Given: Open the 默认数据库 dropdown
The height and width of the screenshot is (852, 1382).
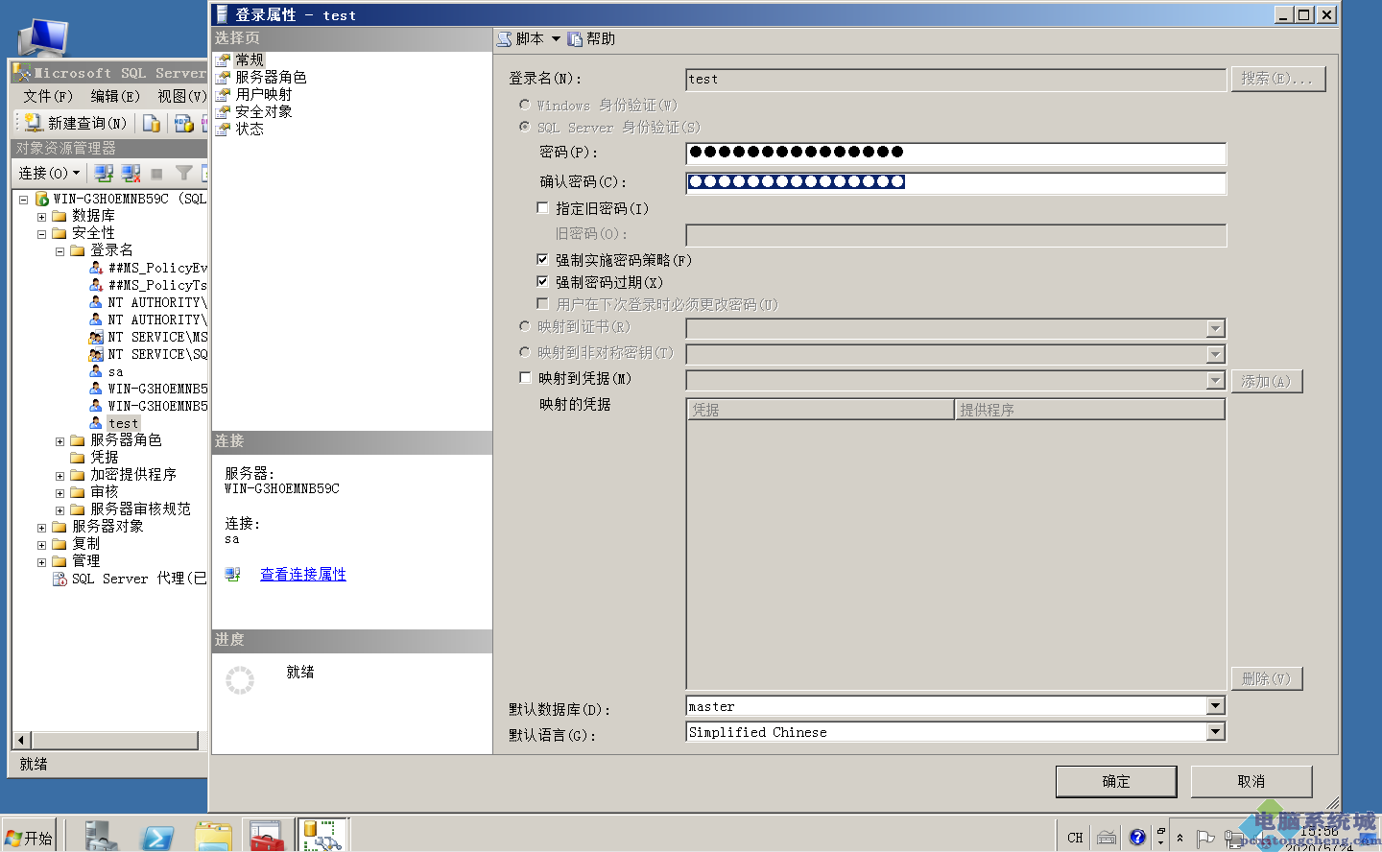Looking at the screenshot, I should [1216, 705].
